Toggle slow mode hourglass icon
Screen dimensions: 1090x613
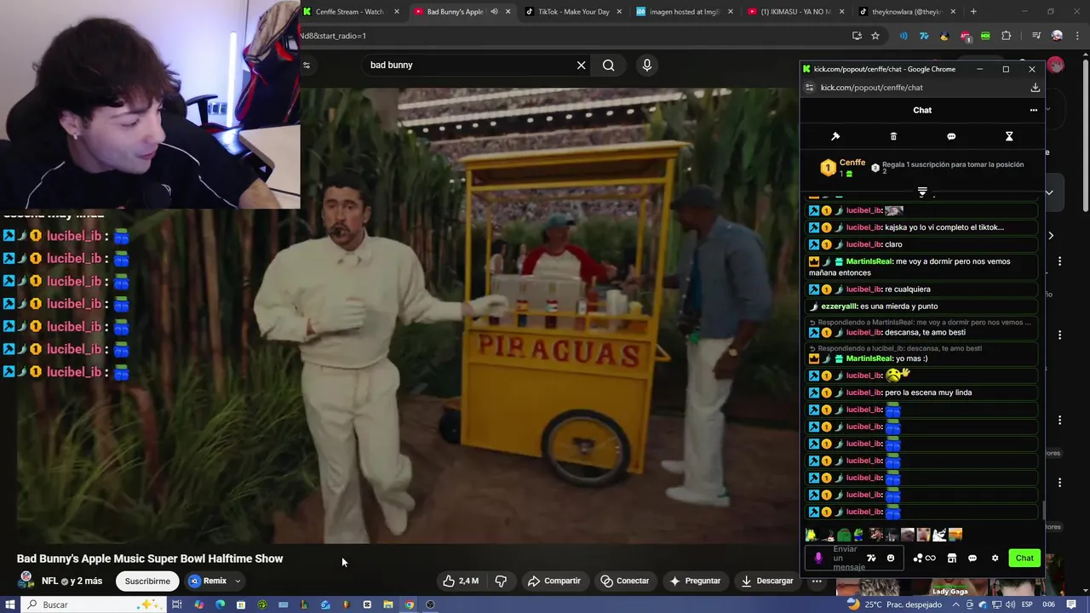click(x=1009, y=136)
